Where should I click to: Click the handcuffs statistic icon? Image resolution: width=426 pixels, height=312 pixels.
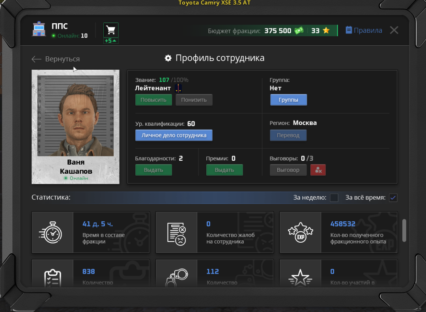click(x=176, y=278)
